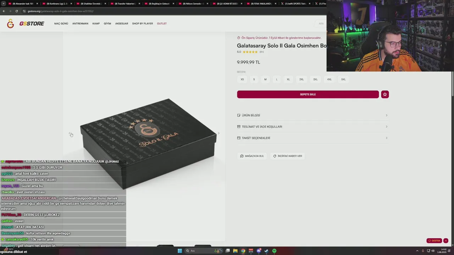Click the Solo Il Gala box image

(148, 143)
